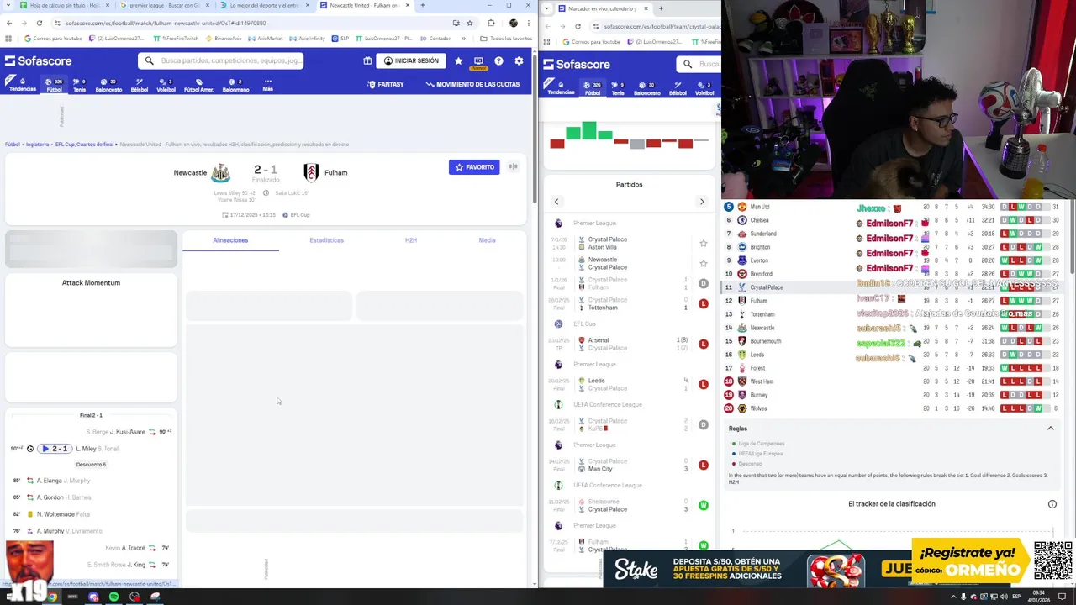This screenshot has width=1076, height=605.
Task: Collapse the Reglas section
Action: coord(1050,429)
